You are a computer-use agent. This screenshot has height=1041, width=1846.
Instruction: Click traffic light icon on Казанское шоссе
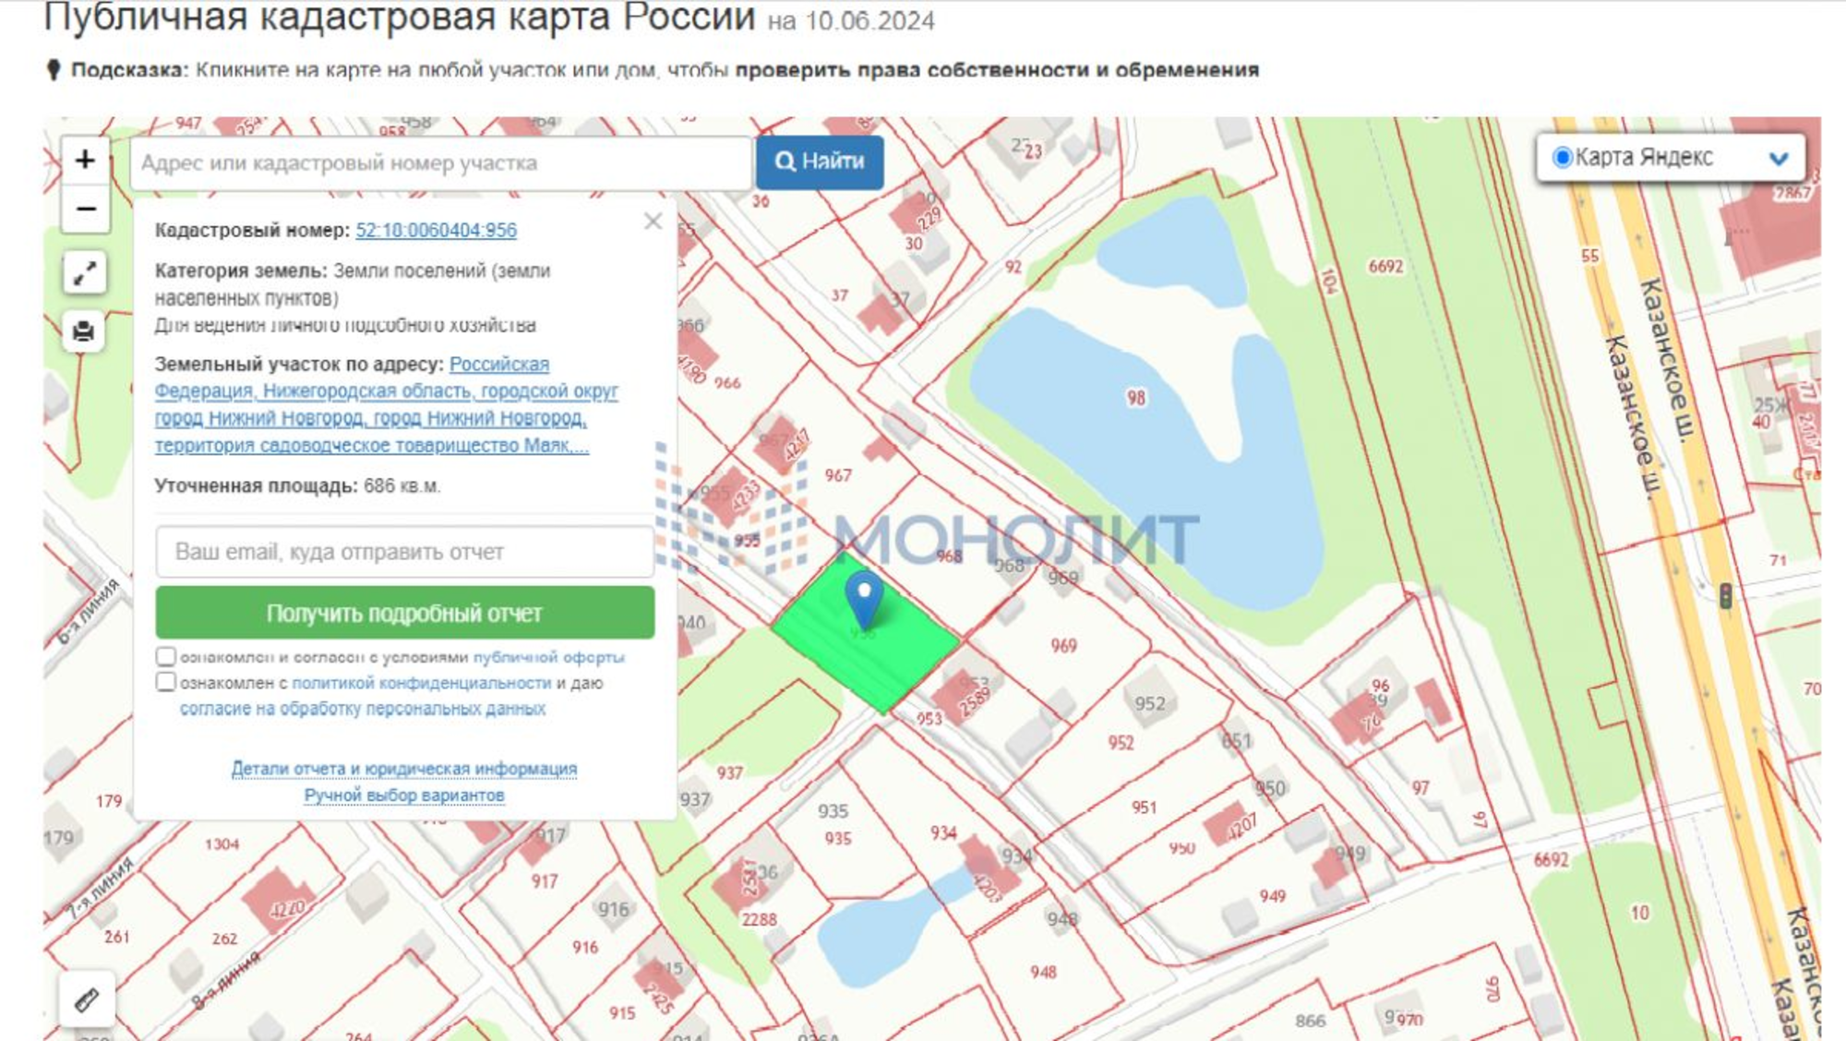pos(1725,595)
